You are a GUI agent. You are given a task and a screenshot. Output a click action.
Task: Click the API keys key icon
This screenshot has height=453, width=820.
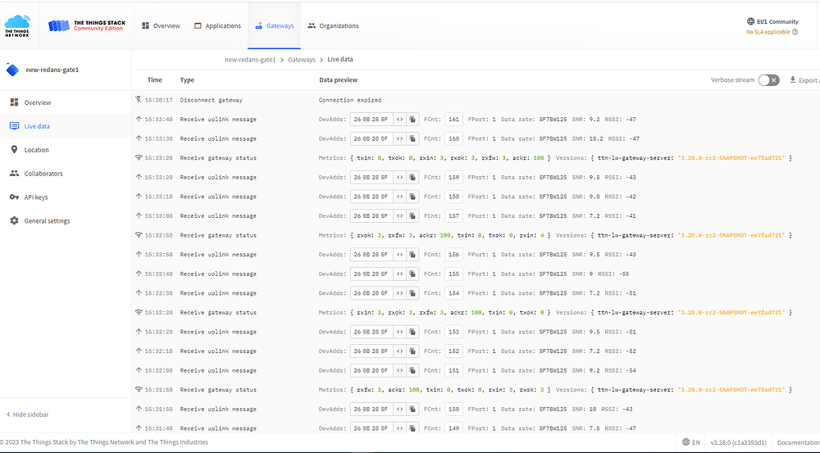click(14, 197)
